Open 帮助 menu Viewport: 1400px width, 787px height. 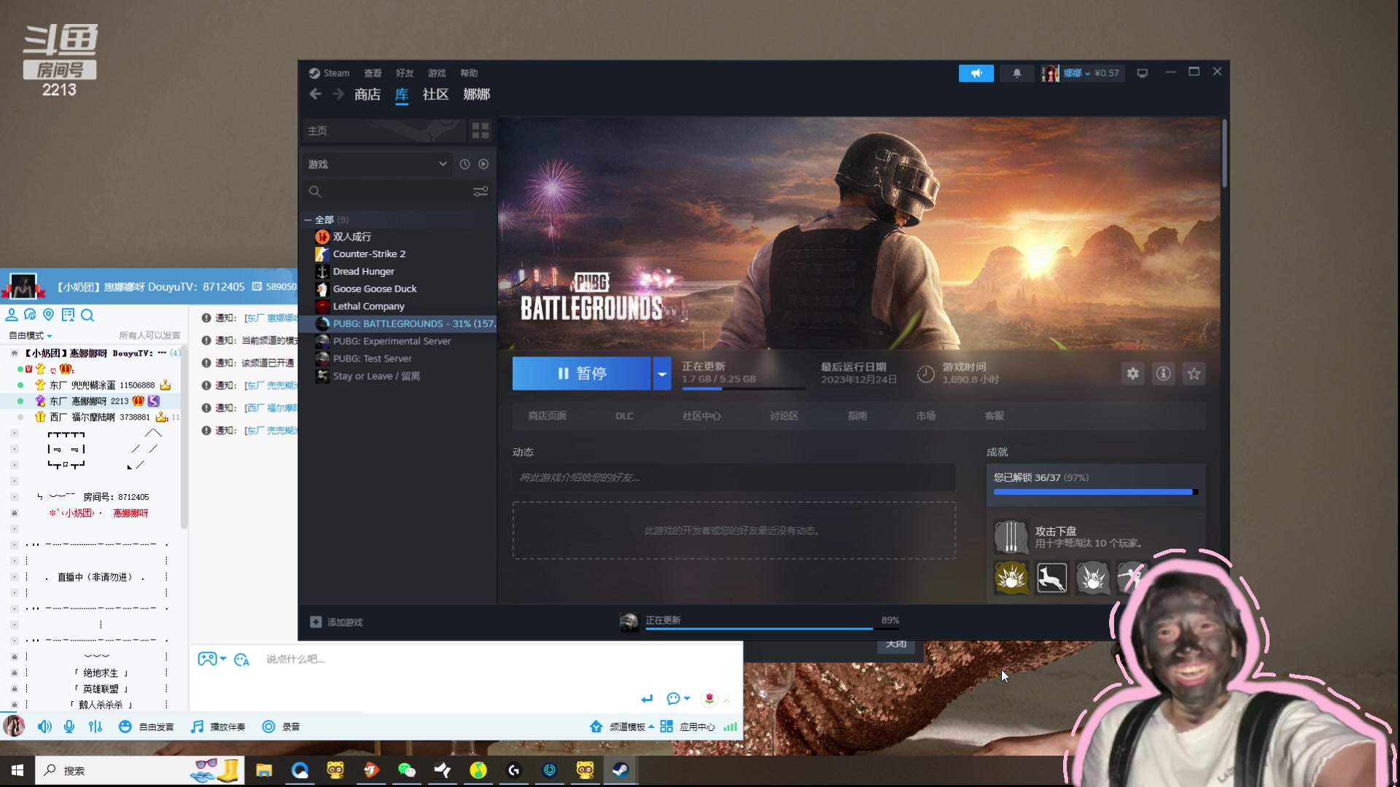(x=469, y=73)
